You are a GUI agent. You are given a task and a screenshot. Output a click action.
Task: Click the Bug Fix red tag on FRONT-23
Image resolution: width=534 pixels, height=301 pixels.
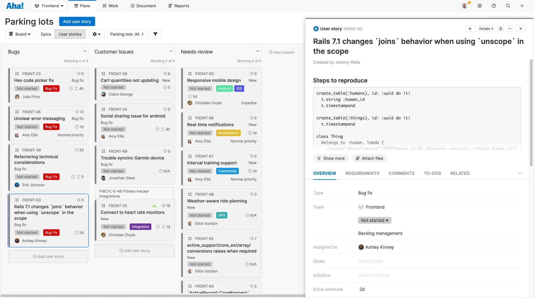pyautogui.click(x=51, y=89)
